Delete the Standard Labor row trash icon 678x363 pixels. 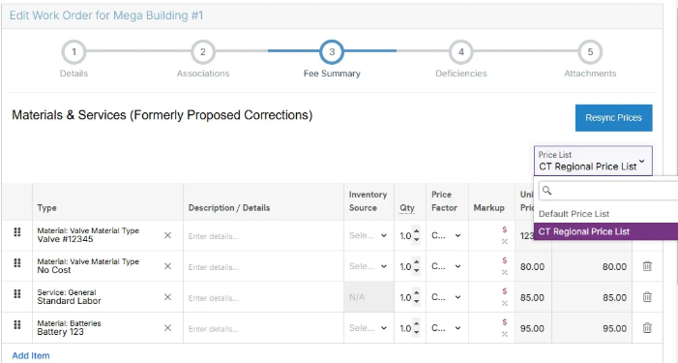click(647, 297)
